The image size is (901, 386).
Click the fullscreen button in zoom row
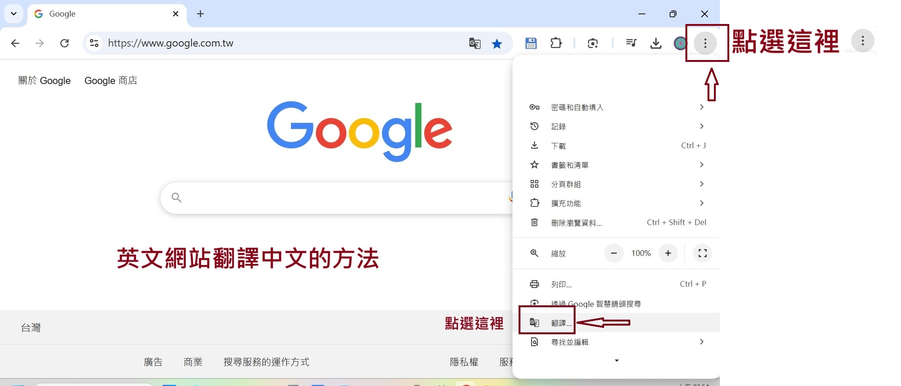pos(702,253)
